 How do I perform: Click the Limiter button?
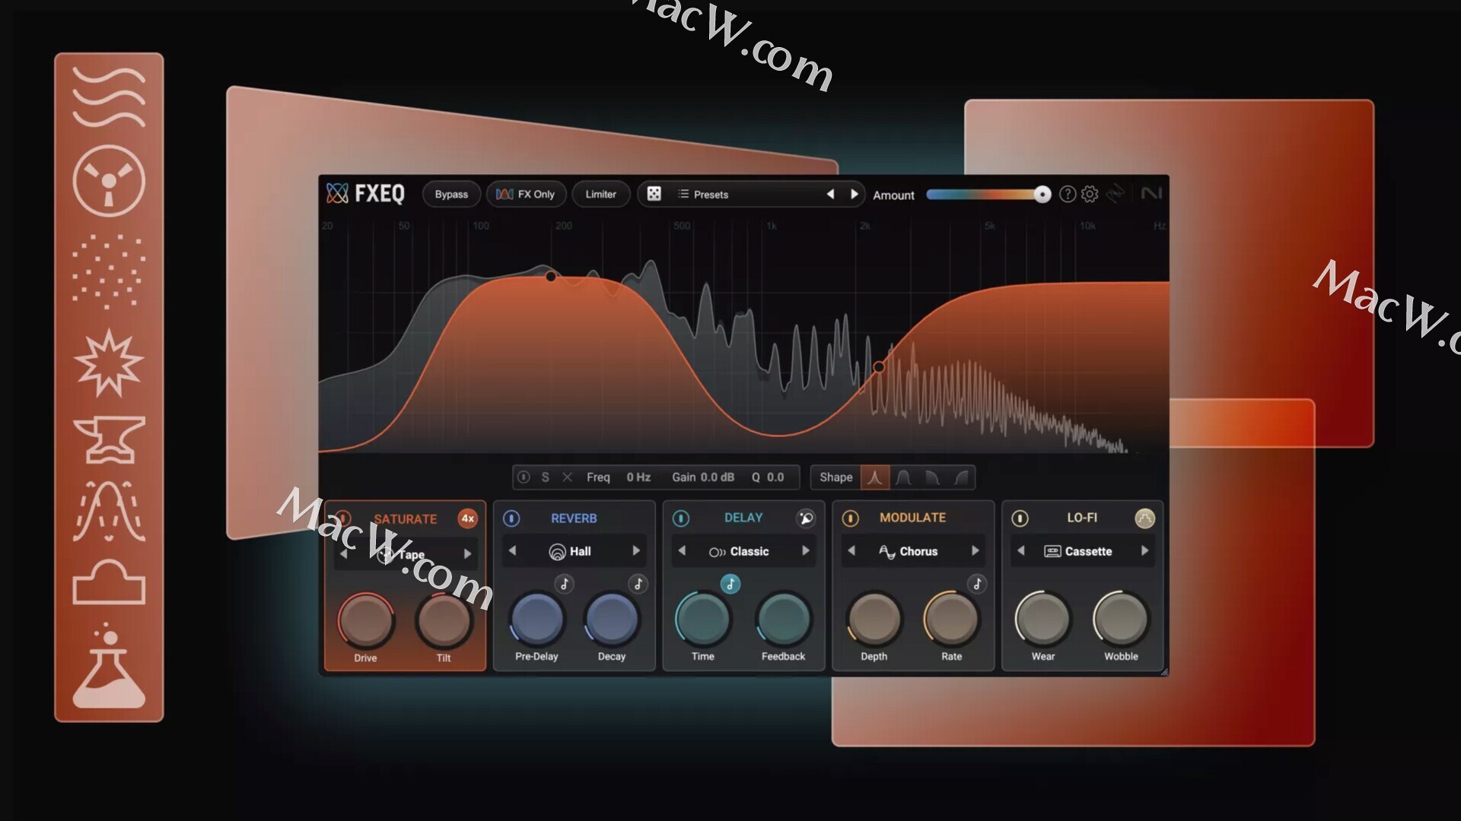(x=600, y=195)
